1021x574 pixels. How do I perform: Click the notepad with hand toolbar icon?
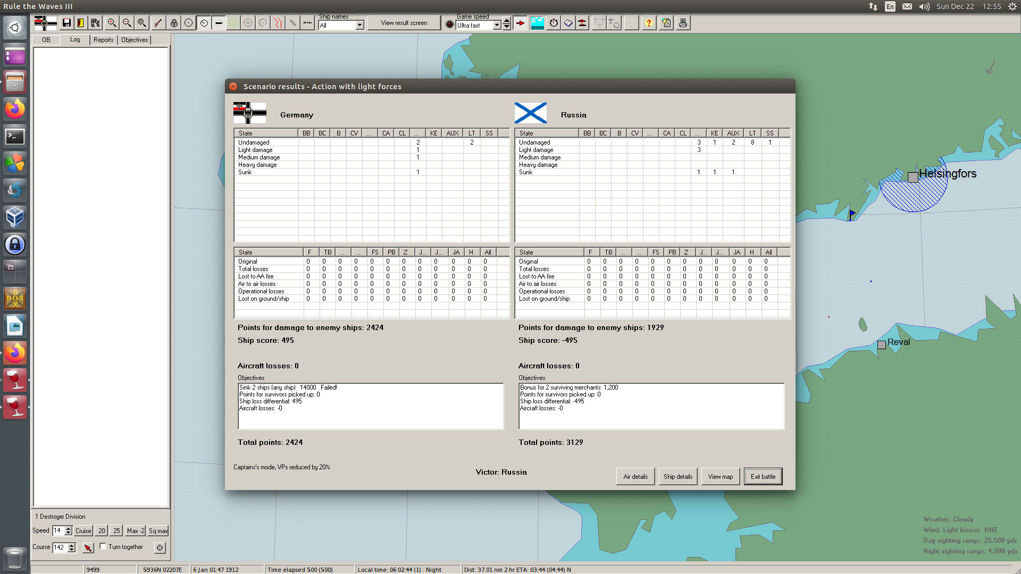pyautogui.click(x=667, y=23)
